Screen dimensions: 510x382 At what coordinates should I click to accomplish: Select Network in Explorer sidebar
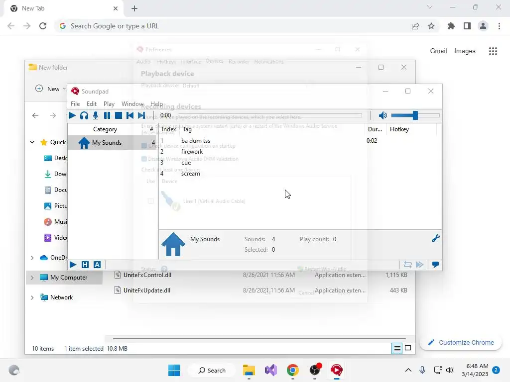61,297
